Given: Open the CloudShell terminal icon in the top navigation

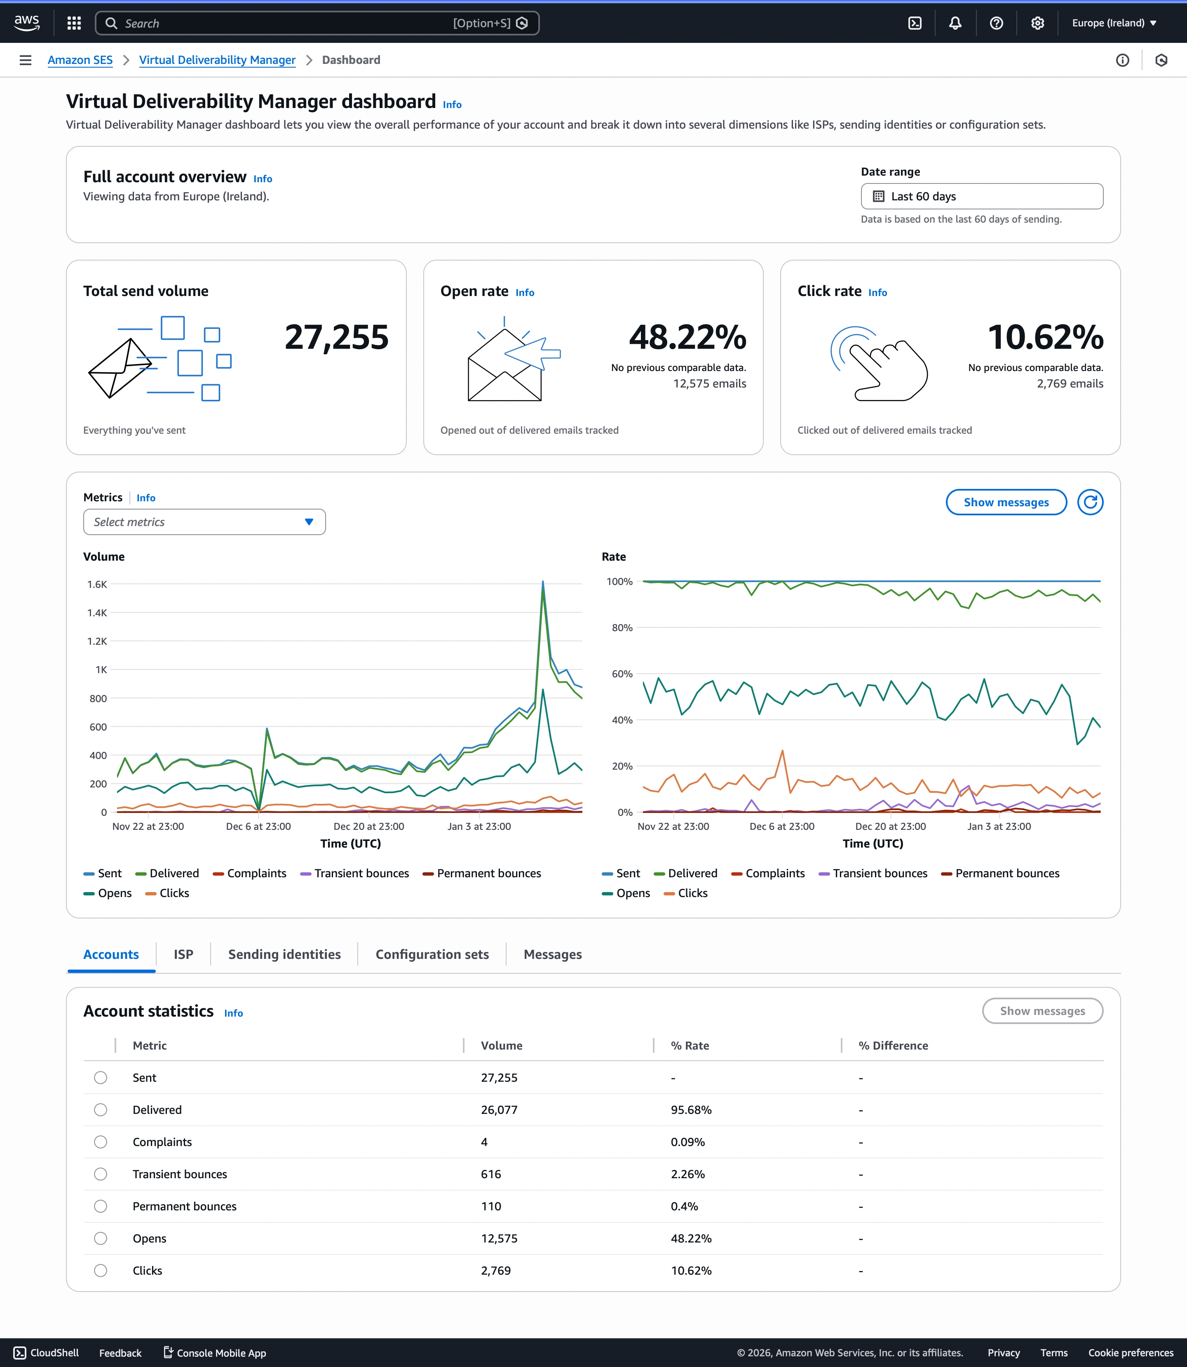Looking at the screenshot, I should 915,23.
